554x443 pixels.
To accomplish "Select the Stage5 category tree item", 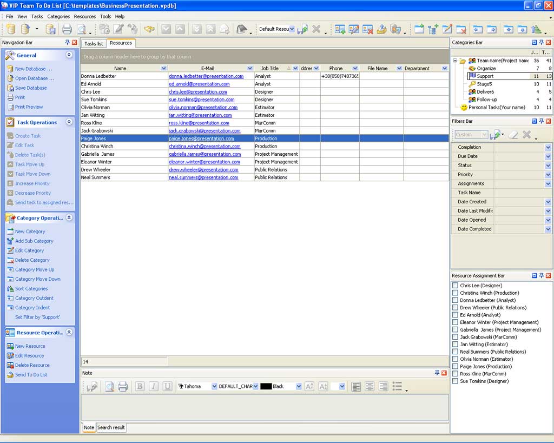I will 484,84.
